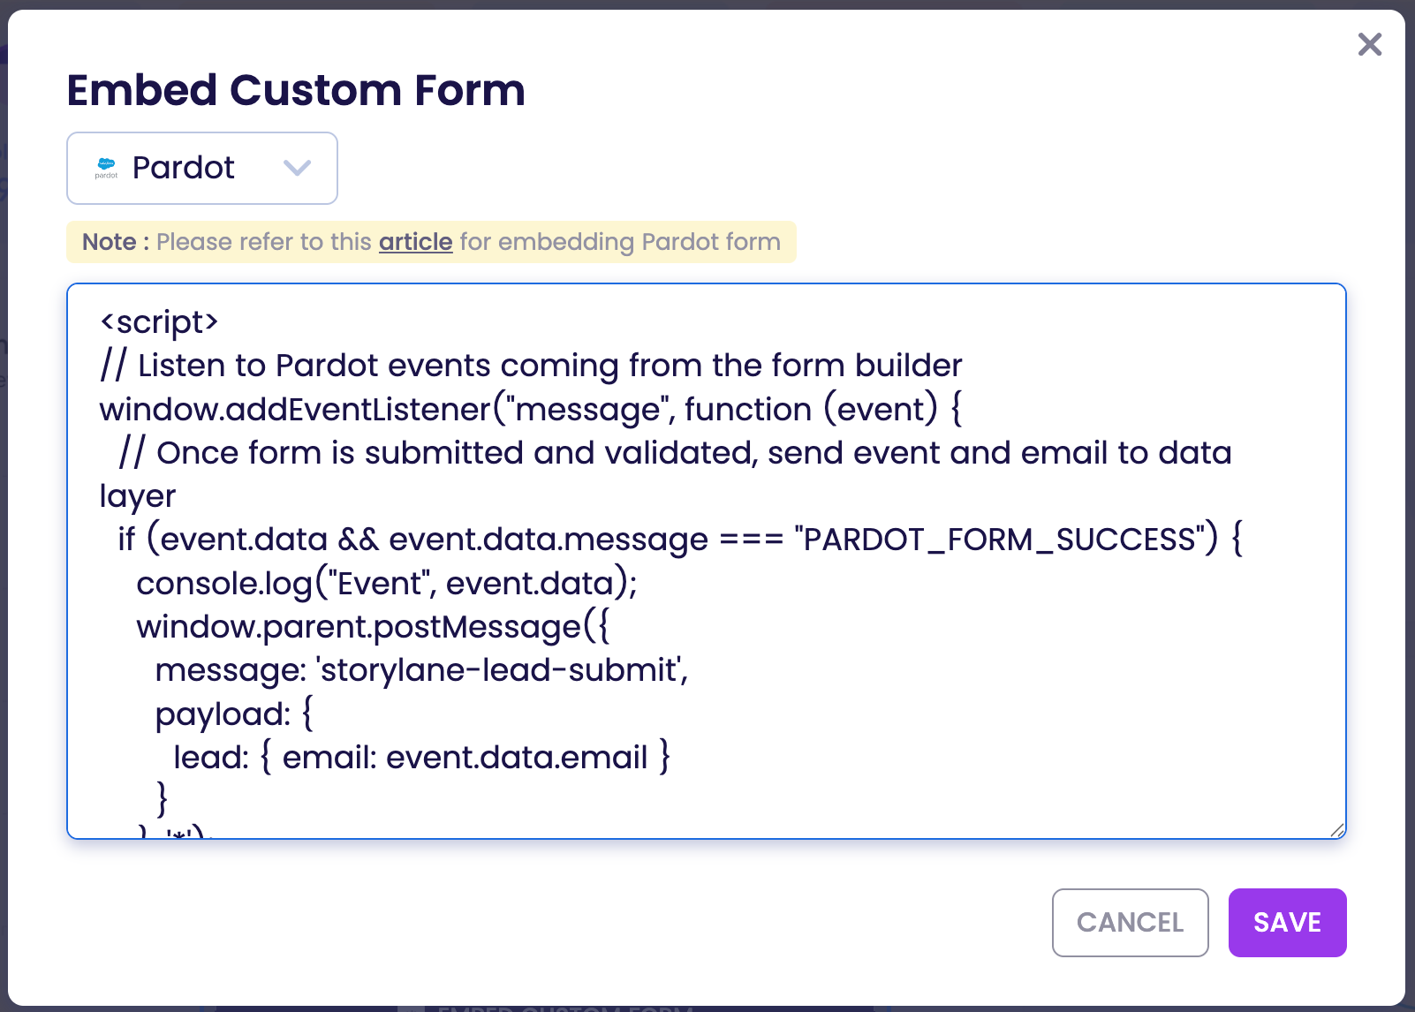
Task: Save the embedded custom form
Action: click(1287, 922)
